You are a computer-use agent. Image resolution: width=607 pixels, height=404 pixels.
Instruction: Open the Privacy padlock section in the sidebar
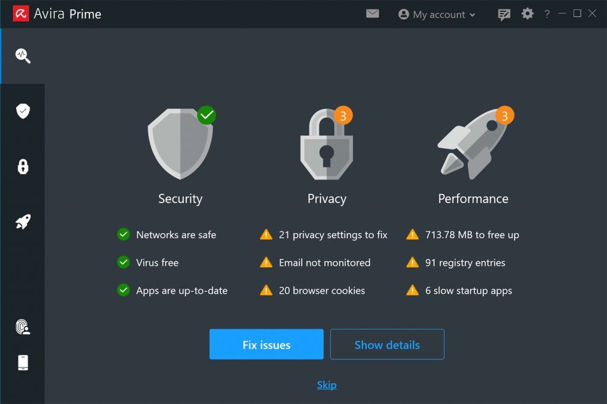coord(22,166)
